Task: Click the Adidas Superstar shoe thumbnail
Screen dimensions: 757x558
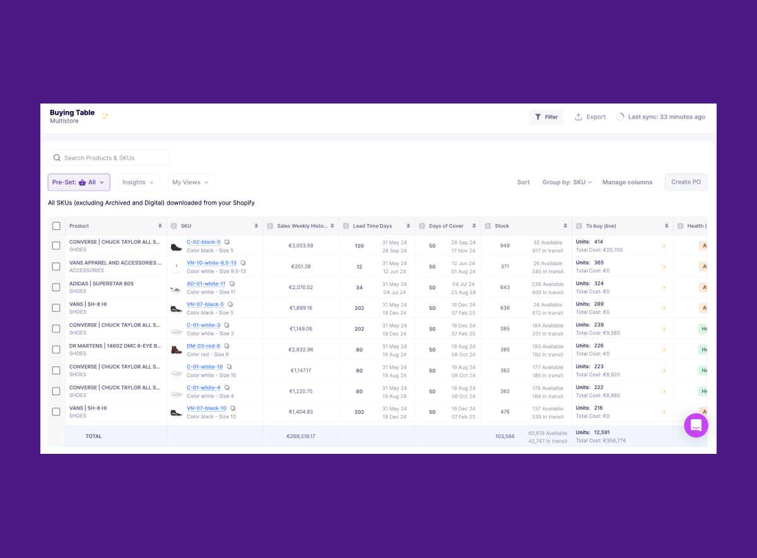Action: pos(176,288)
